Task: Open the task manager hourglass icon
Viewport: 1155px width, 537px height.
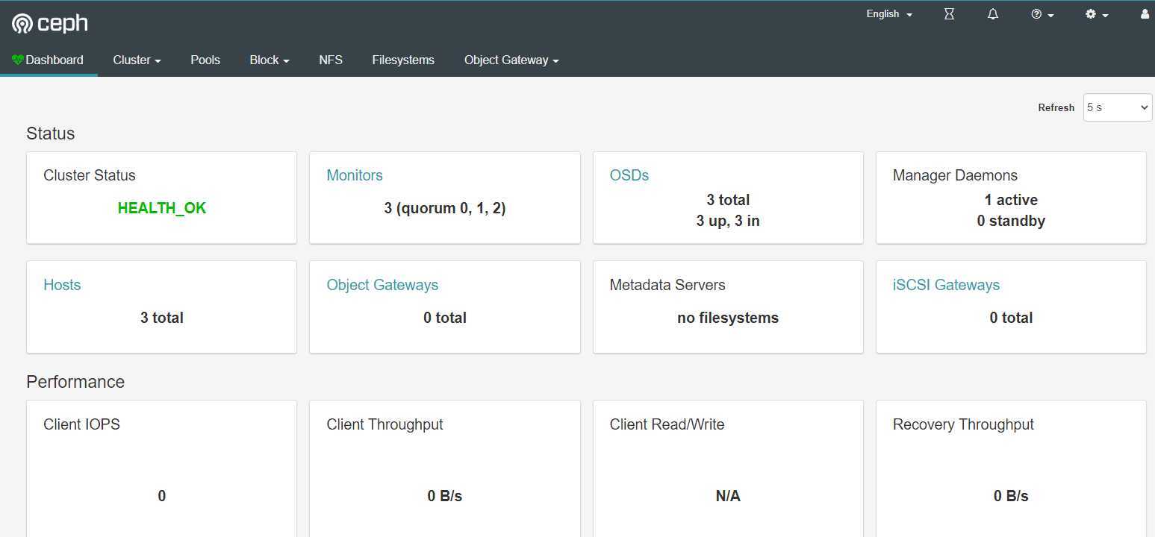Action: 949,14
